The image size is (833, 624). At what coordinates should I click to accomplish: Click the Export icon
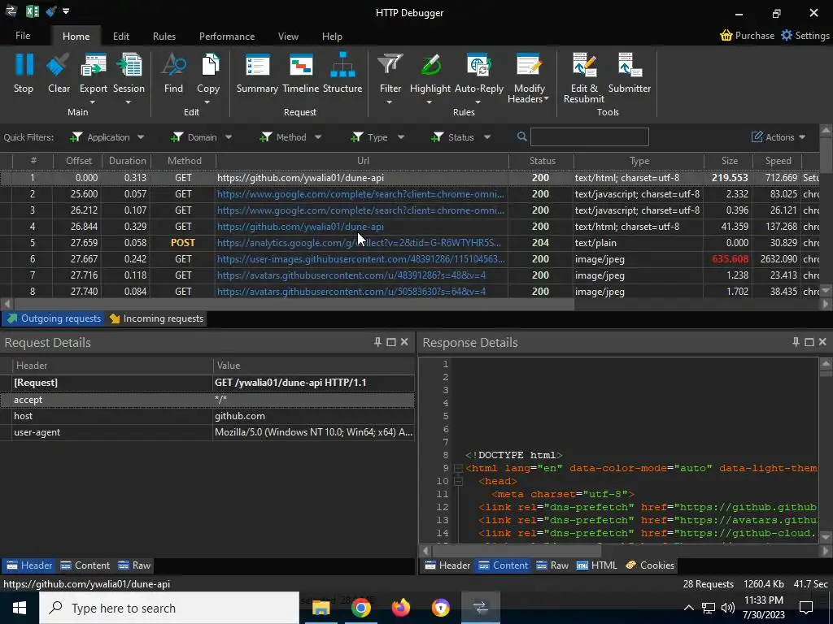coord(93,65)
